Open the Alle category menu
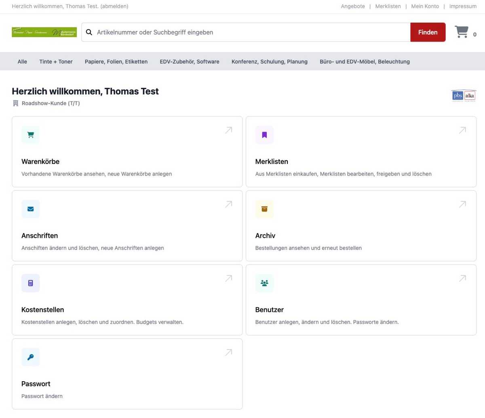Image resolution: width=485 pixels, height=418 pixels. (x=22, y=62)
